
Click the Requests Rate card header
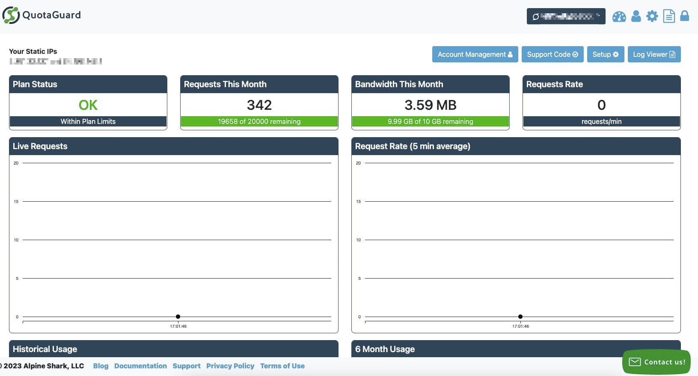[x=602, y=84]
